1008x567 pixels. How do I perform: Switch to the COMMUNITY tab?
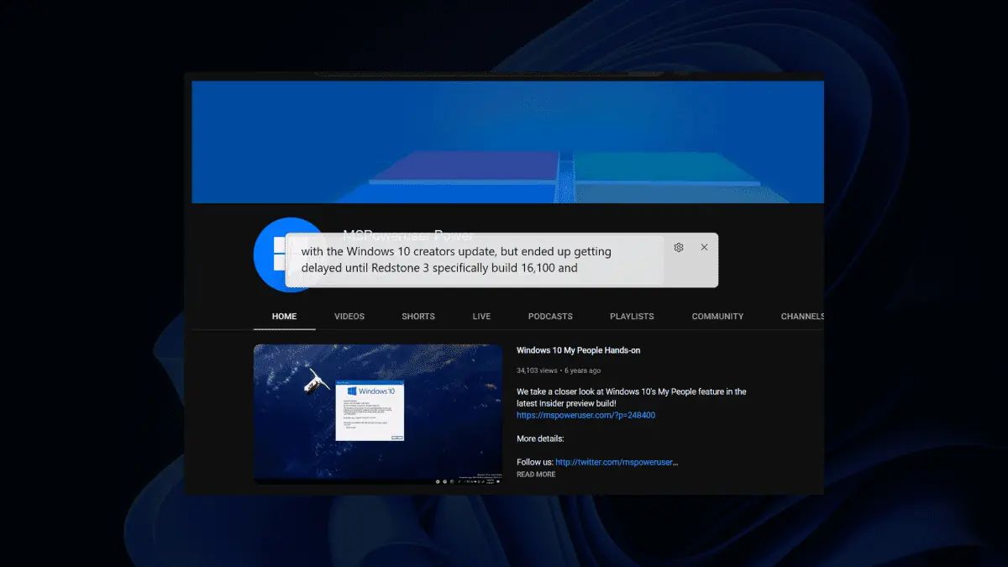tap(717, 317)
